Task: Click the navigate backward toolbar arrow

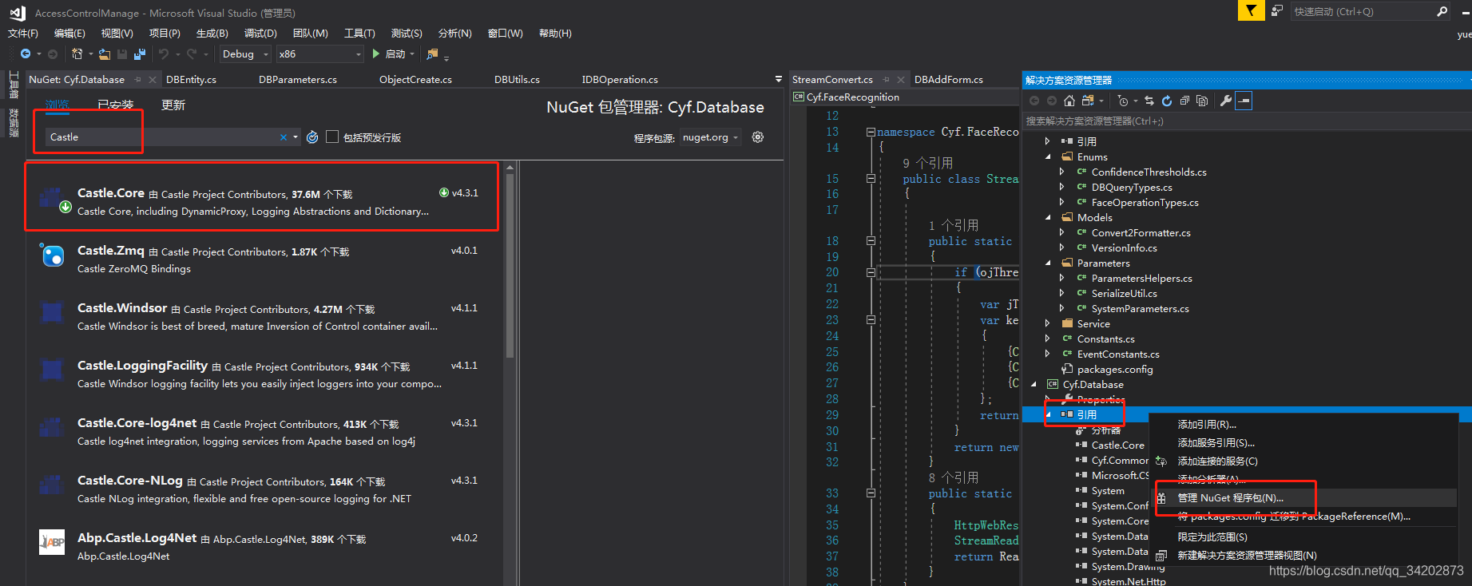Action: 26,53
